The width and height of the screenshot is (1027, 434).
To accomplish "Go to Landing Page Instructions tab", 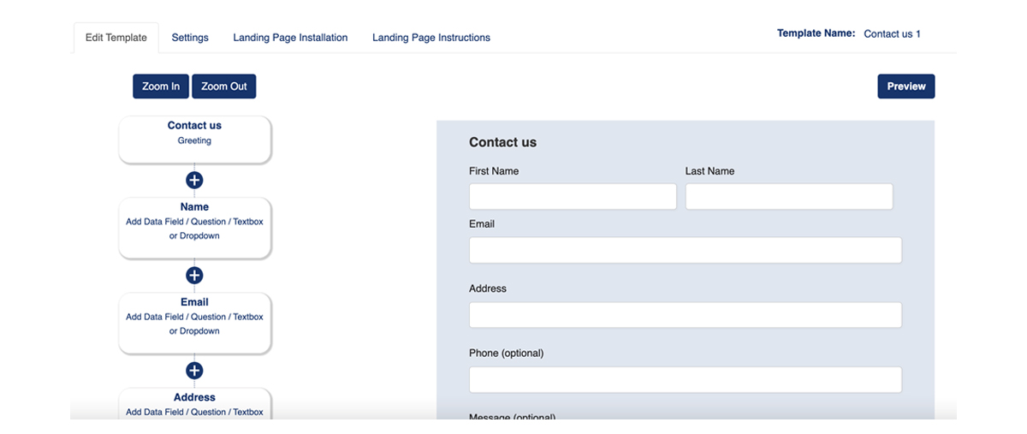I will [431, 38].
